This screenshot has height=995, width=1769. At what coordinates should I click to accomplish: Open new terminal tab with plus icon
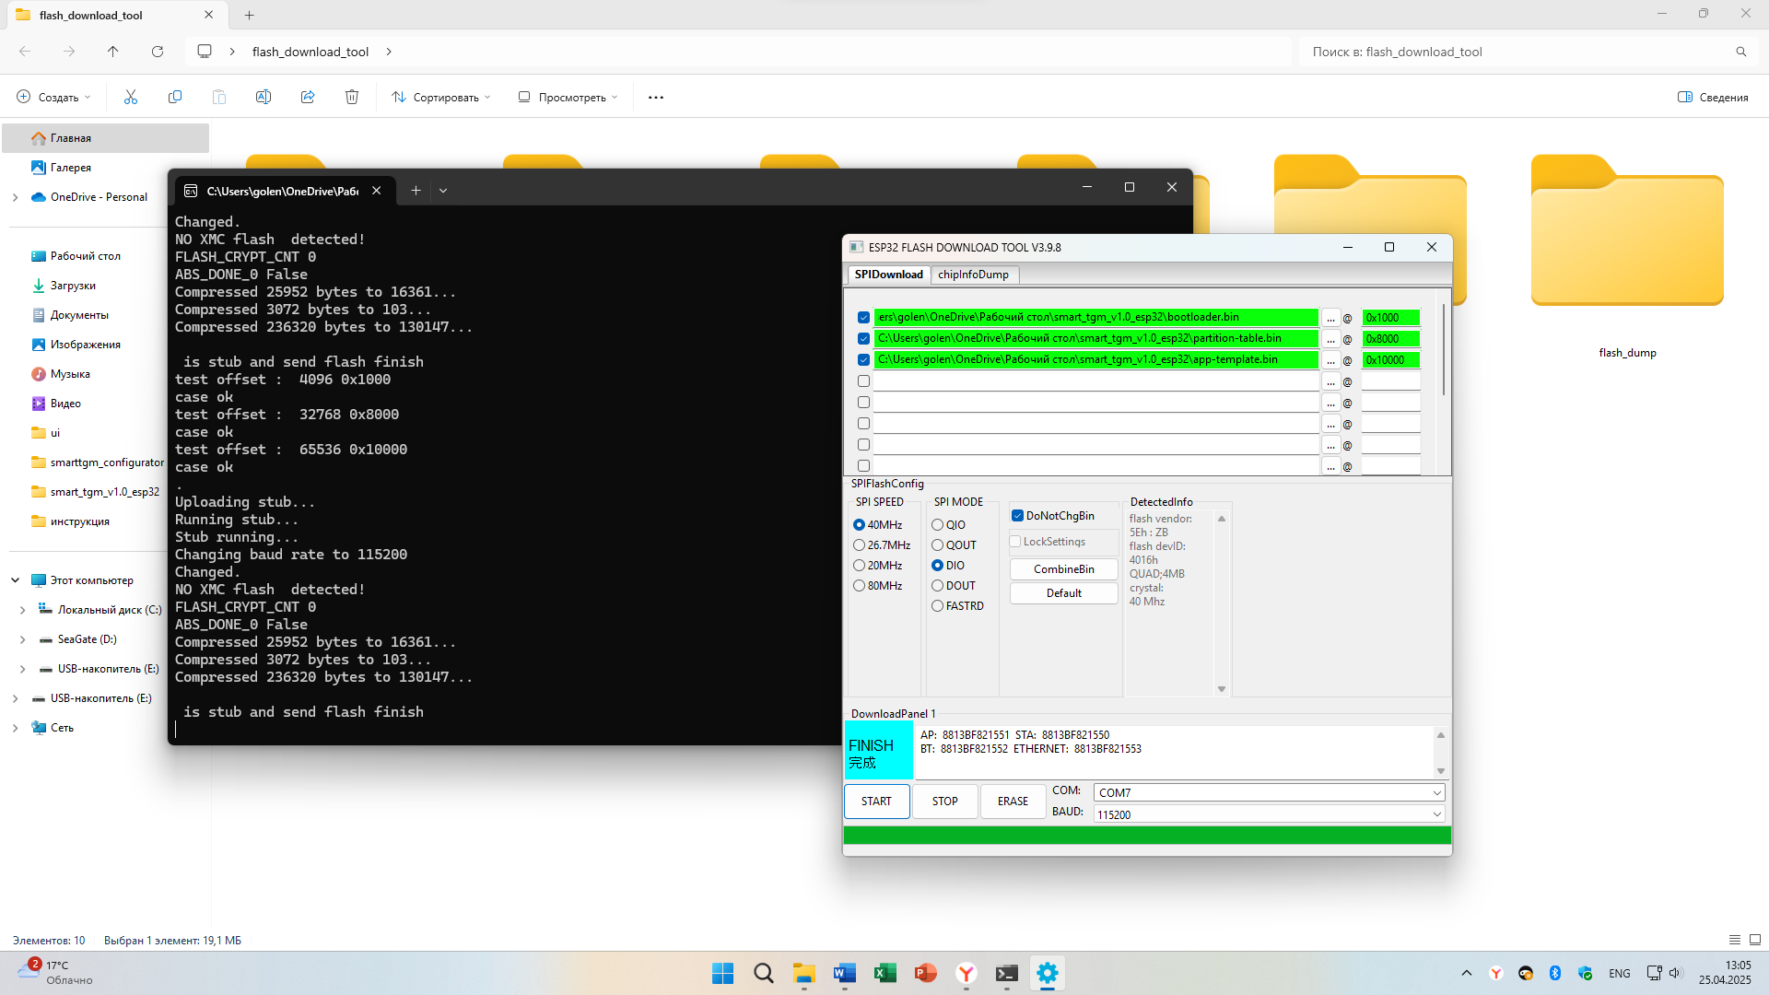pyautogui.click(x=416, y=191)
